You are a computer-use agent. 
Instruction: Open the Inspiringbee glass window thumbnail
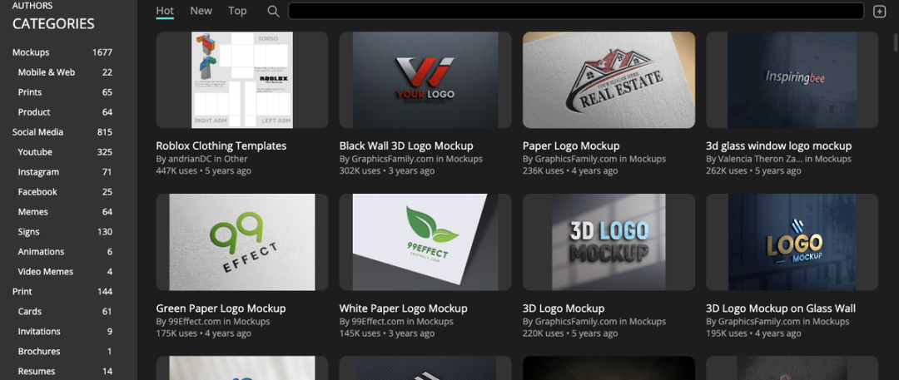pyautogui.click(x=792, y=80)
